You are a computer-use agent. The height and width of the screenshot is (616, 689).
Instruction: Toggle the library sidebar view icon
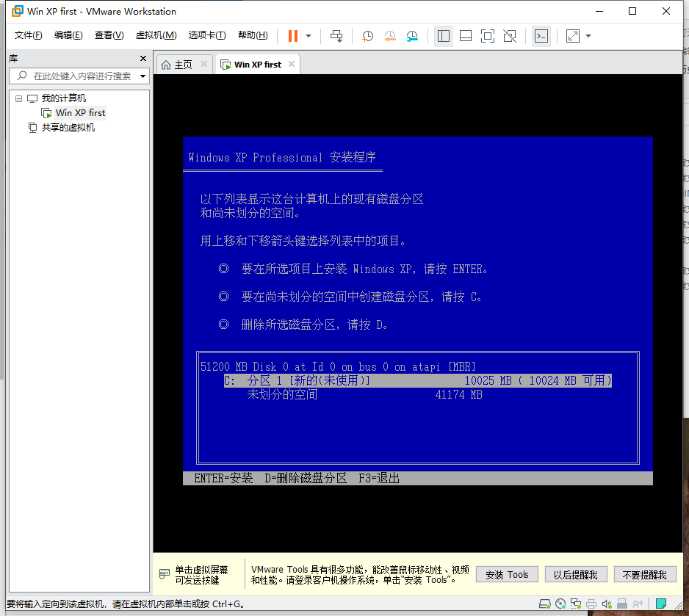pyautogui.click(x=444, y=36)
